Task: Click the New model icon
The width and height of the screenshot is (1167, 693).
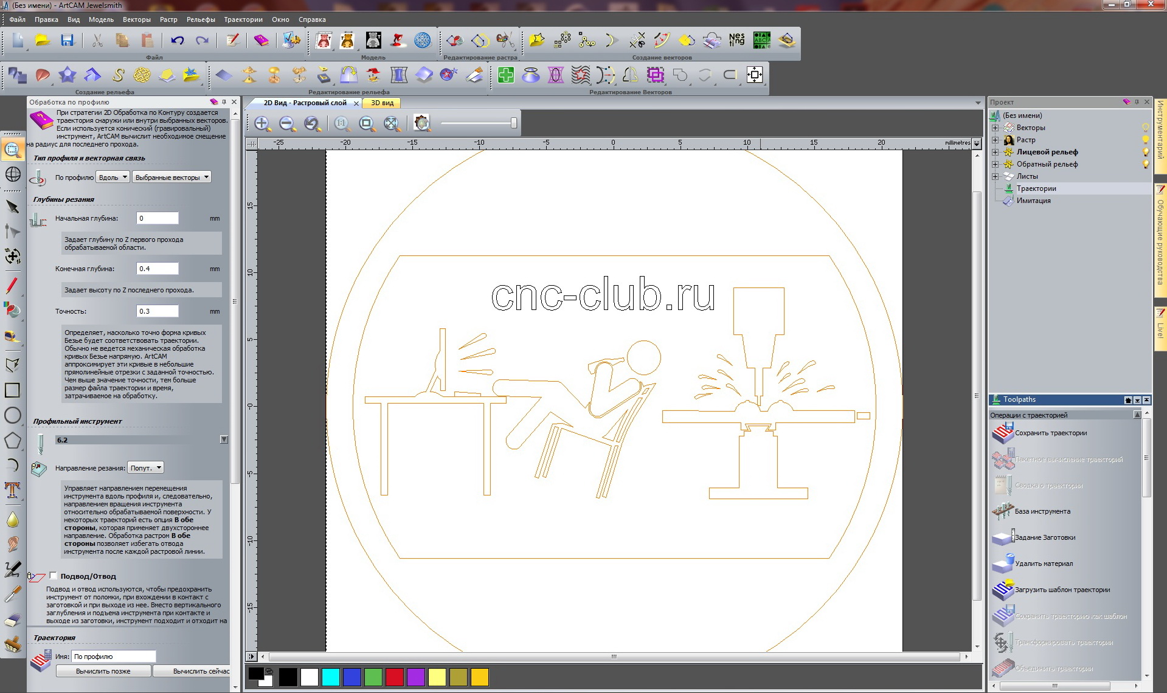Action: tap(18, 41)
